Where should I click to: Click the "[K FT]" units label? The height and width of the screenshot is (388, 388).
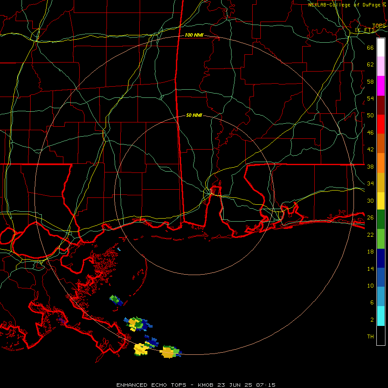(365, 30)
